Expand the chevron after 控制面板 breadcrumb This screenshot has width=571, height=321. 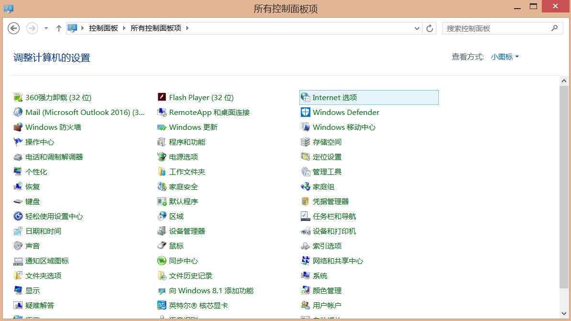pyautogui.click(x=125, y=28)
